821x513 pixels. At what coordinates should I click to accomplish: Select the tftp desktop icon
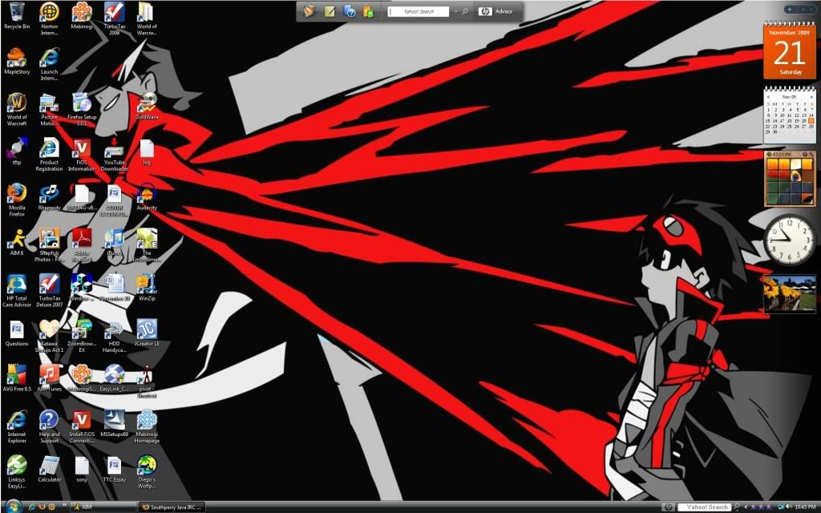17,151
